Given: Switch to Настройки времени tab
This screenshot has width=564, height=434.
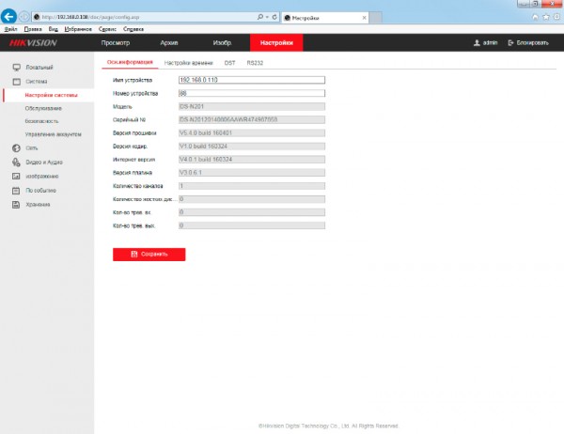Looking at the screenshot, I should (189, 63).
